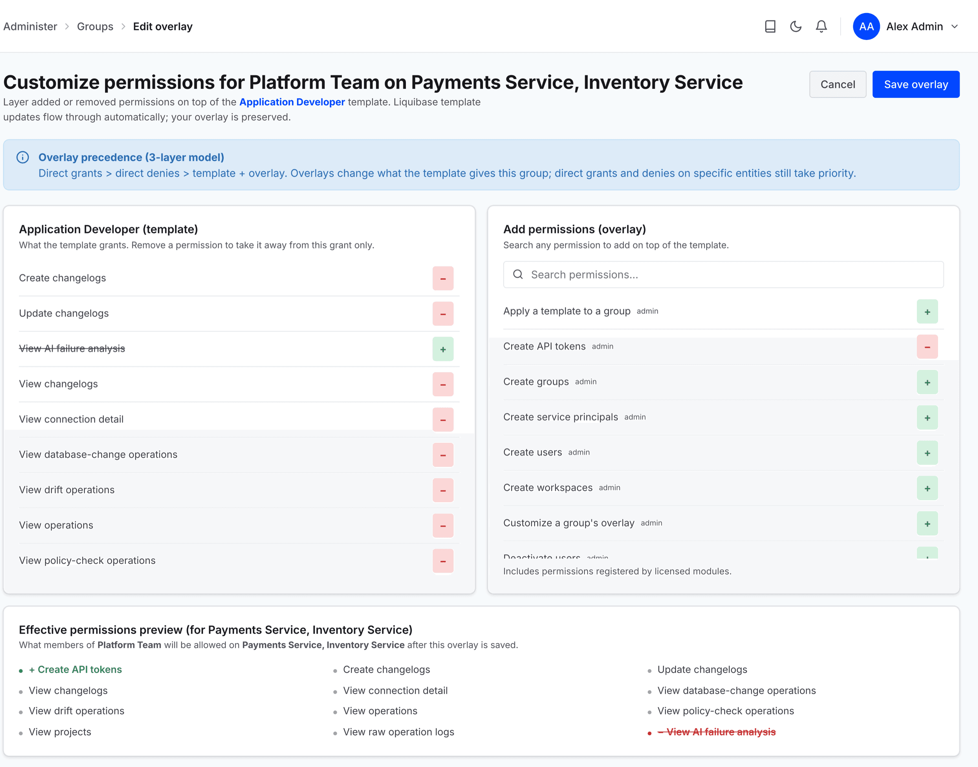
Task: Remove Update changelogs permission
Action: (x=443, y=314)
